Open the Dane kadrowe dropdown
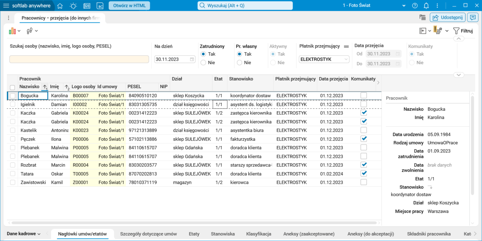 tap(24, 234)
